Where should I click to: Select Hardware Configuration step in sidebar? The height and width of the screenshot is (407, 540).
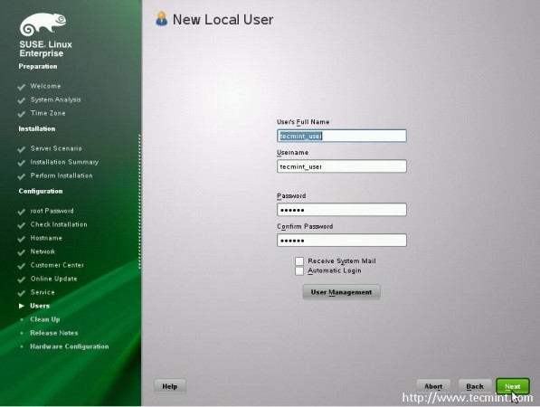(x=70, y=346)
